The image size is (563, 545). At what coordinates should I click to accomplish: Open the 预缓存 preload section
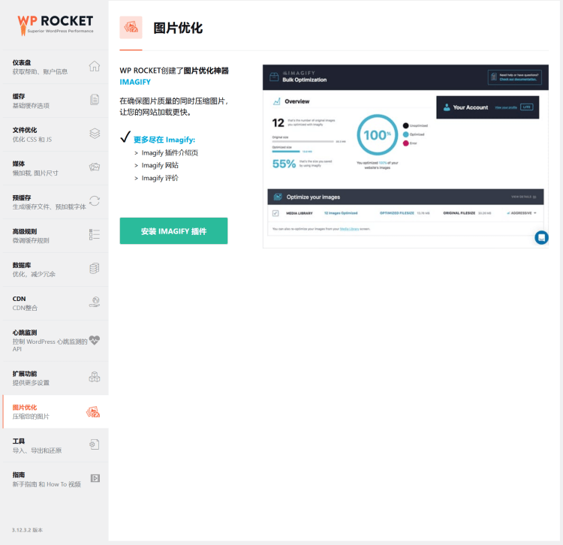[56, 202]
